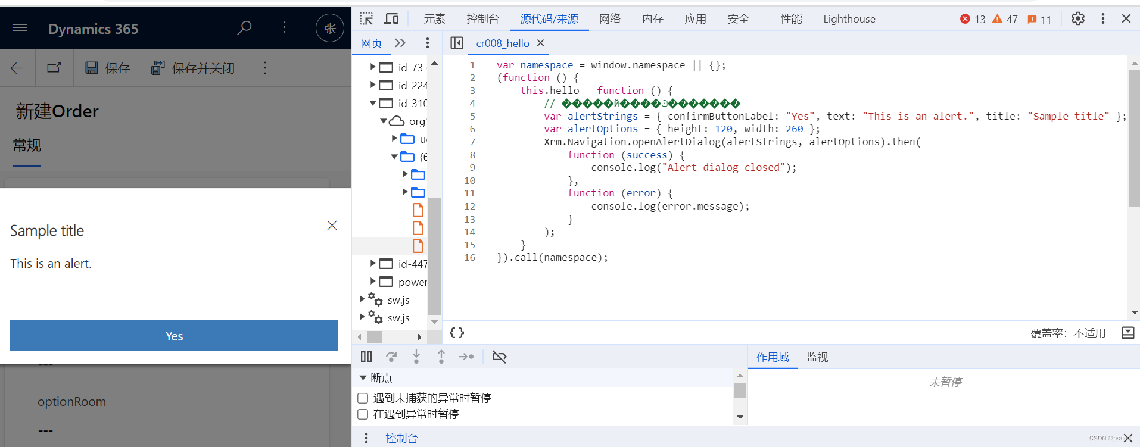The width and height of the screenshot is (1140, 447).
Task: Open the 应用 tab
Action: click(x=696, y=19)
